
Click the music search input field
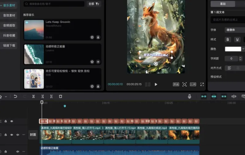pos(54,4)
